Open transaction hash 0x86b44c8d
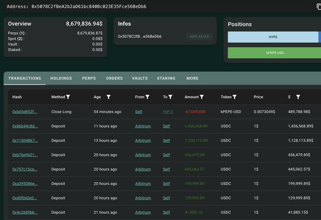 (x=25, y=126)
